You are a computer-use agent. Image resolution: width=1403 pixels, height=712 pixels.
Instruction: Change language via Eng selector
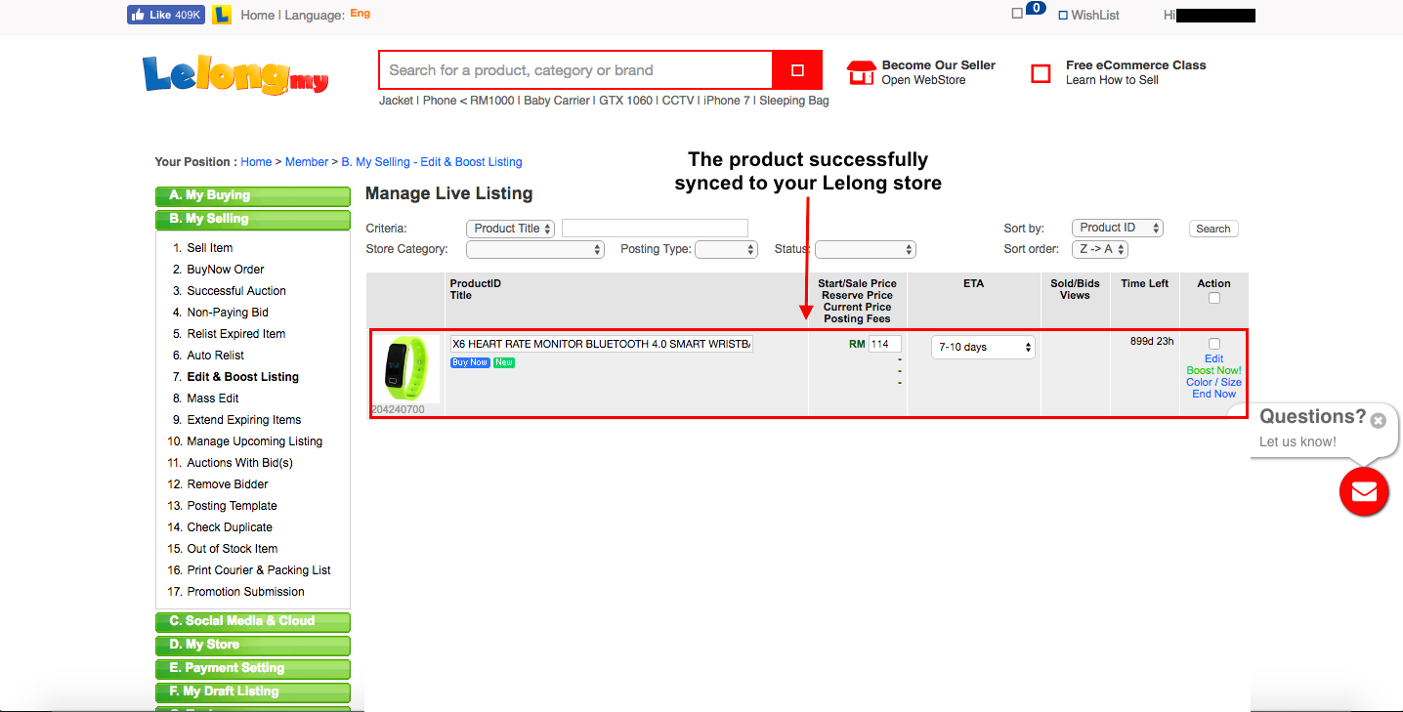tap(360, 14)
